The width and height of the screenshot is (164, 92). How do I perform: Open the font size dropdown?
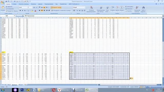click(x=32, y=7)
